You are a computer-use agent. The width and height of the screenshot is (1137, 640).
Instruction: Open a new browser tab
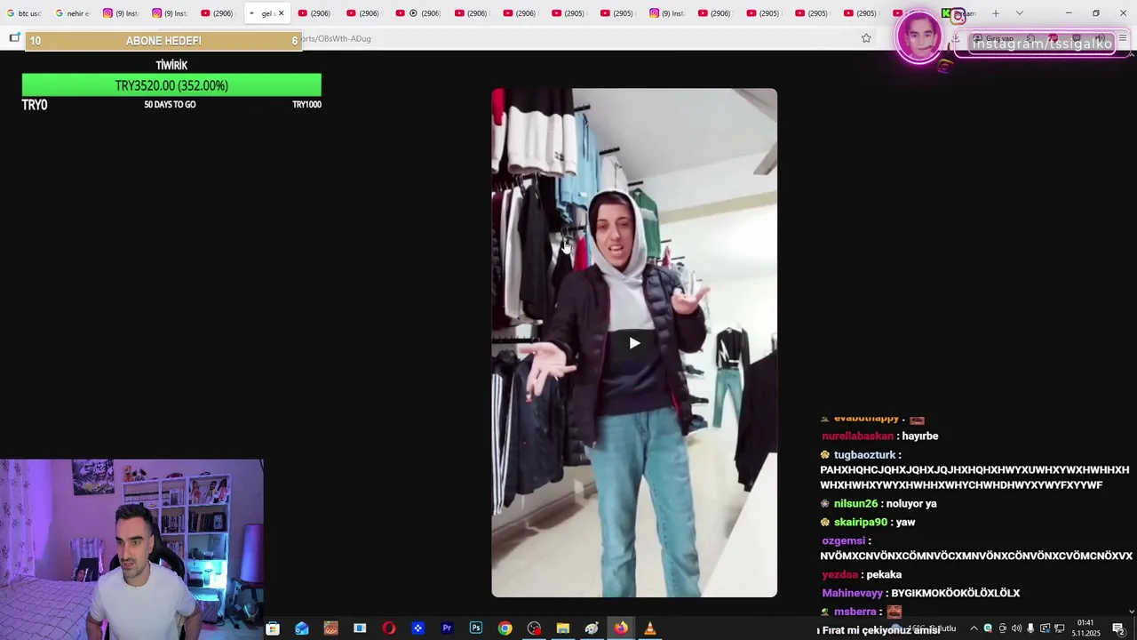pyautogui.click(x=996, y=13)
